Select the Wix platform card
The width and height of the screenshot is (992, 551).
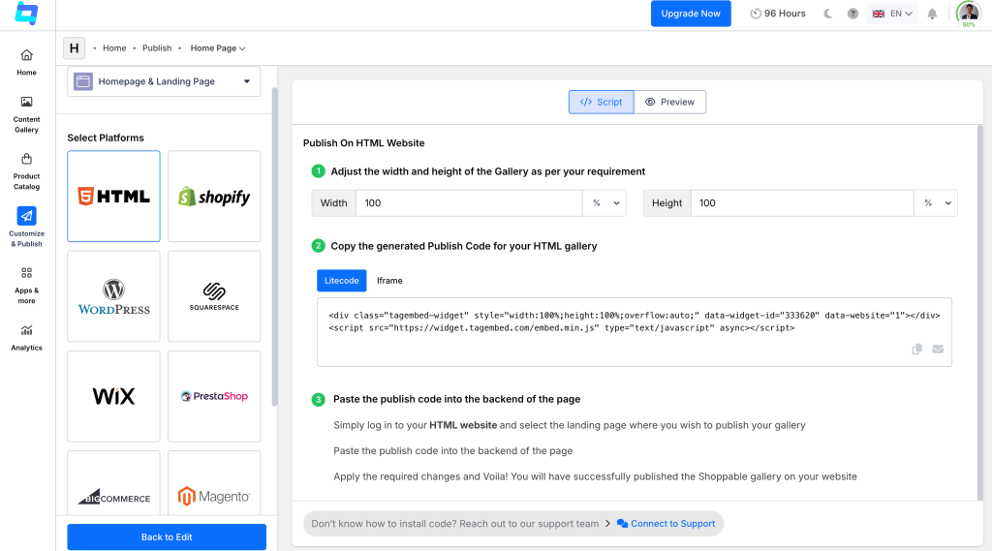tap(114, 396)
